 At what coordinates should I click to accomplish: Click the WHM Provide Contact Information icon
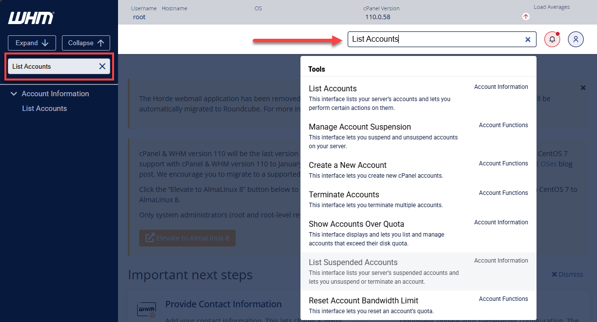[x=146, y=310]
